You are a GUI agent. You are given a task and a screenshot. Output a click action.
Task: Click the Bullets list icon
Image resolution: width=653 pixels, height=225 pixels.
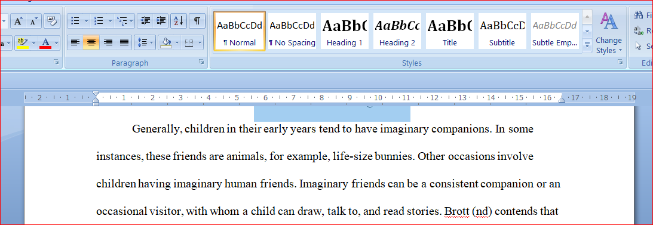point(75,21)
